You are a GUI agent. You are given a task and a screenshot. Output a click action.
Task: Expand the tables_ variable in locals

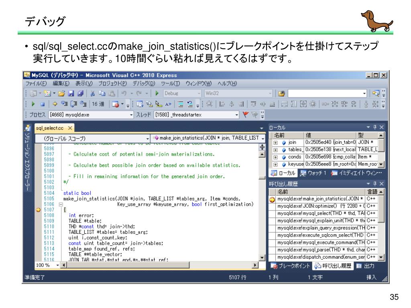[275, 150]
